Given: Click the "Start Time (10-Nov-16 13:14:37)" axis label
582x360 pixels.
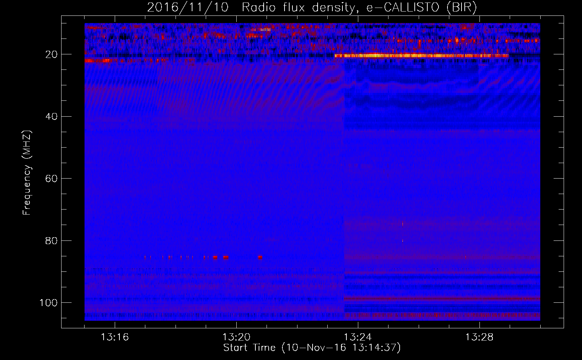Looking at the screenshot, I should point(312,348).
